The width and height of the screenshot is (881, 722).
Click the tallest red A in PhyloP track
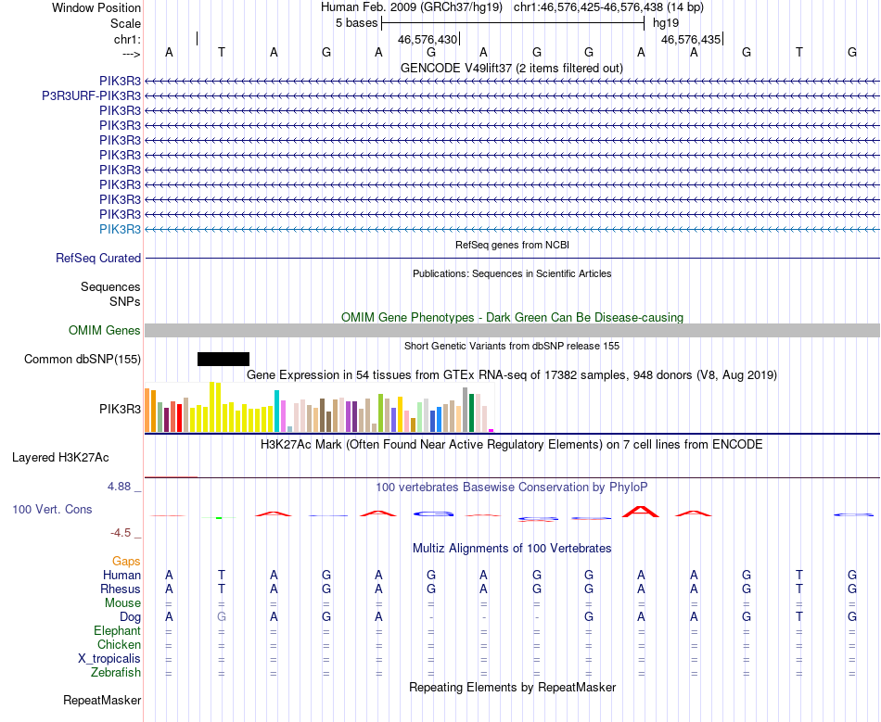click(641, 512)
